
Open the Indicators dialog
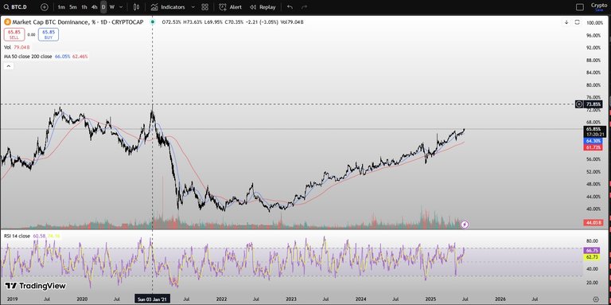(168, 7)
